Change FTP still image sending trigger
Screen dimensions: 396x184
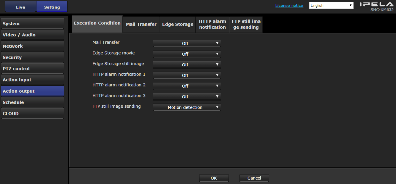pyautogui.click(x=187, y=107)
